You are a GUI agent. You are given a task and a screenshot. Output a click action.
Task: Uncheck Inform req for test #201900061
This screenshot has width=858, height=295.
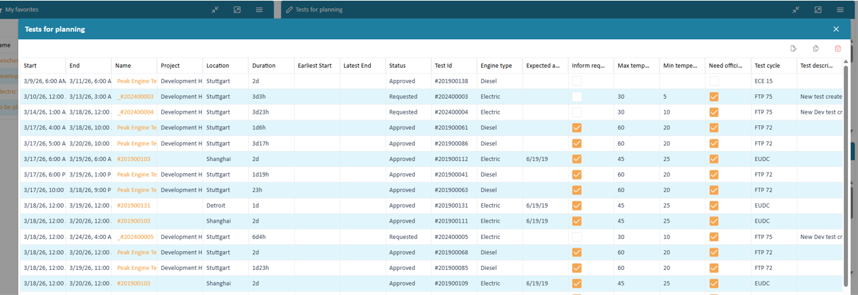tap(577, 128)
